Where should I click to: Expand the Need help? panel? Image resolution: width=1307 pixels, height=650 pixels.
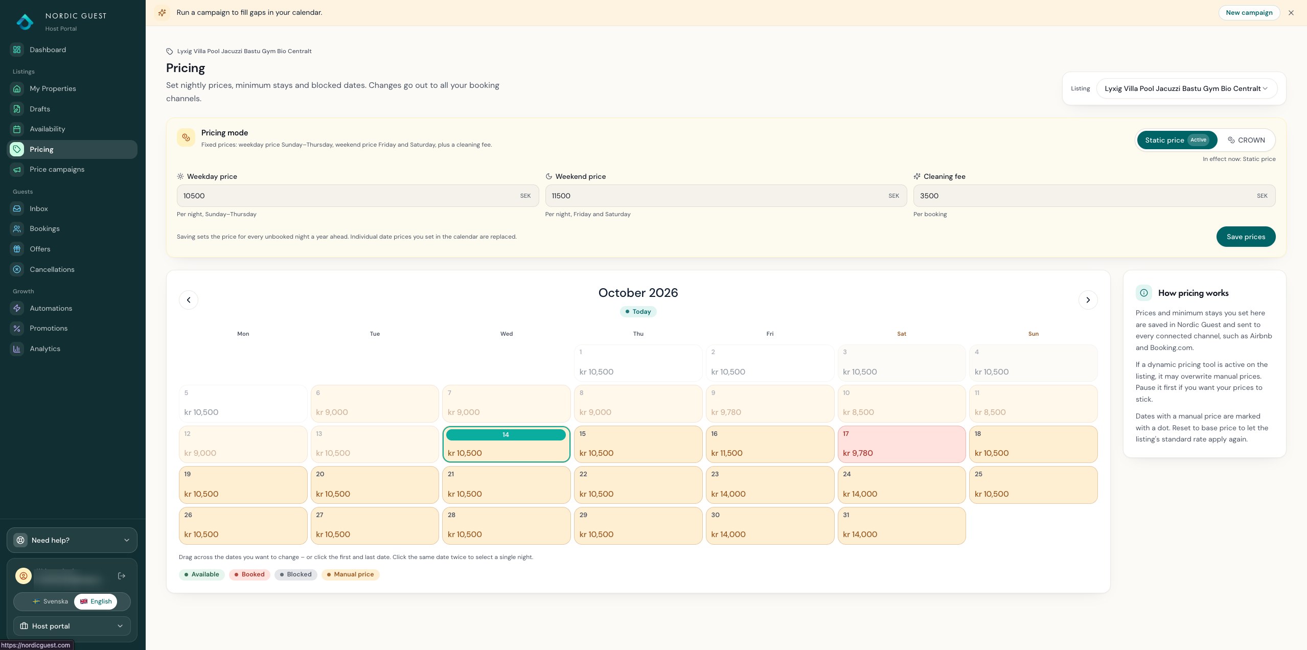(x=72, y=540)
